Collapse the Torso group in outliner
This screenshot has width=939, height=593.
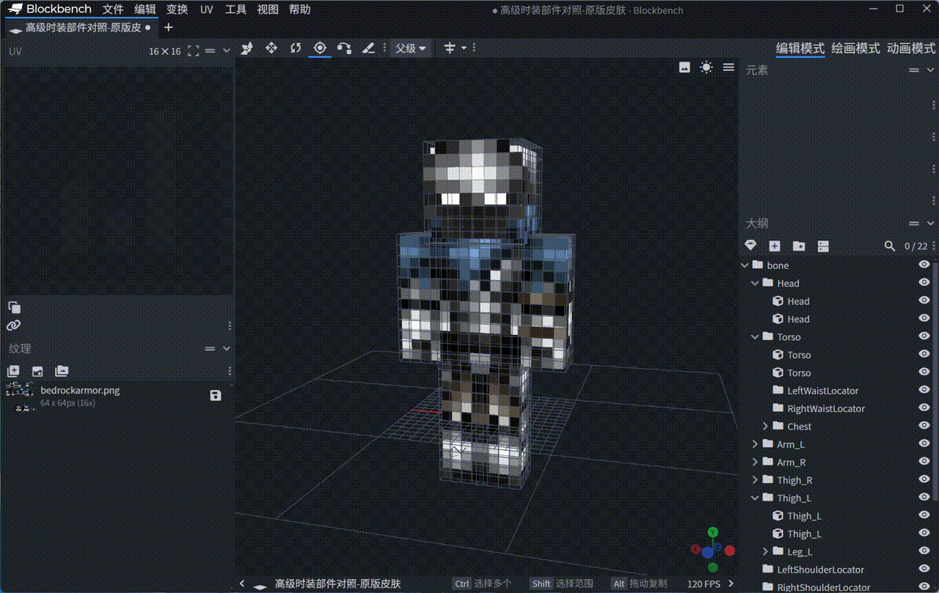756,337
